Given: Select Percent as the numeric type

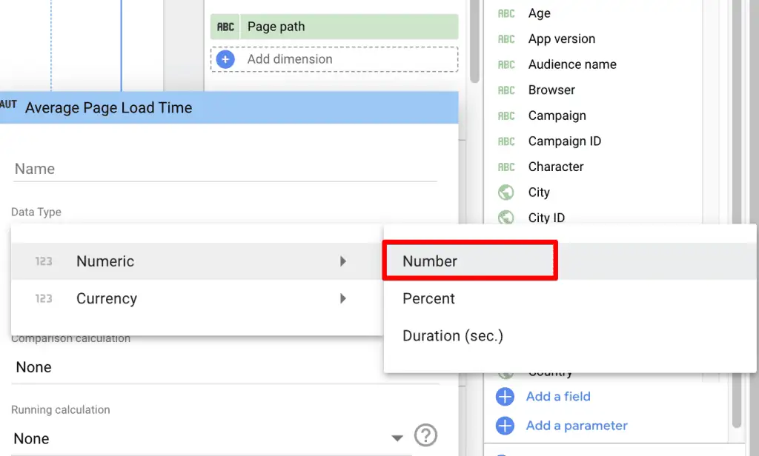Looking at the screenshot, I should click(x=428, y=298).
